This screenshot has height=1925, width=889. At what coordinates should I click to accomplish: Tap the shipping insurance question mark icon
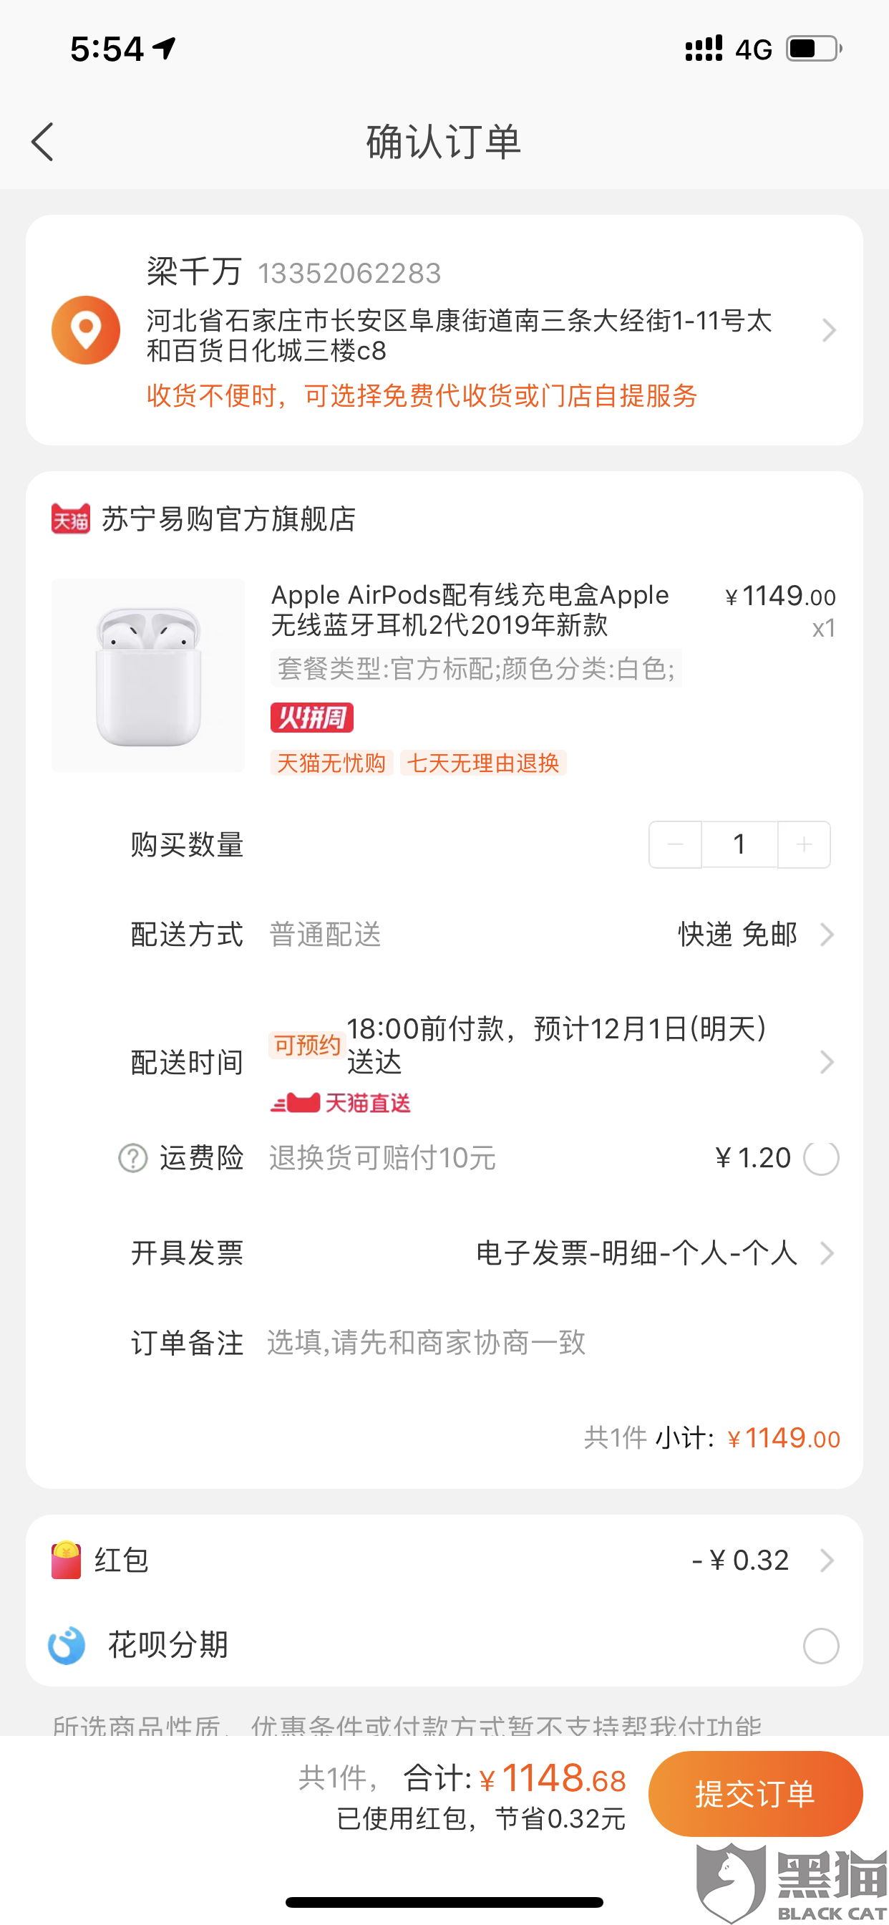click(133, 1158)
